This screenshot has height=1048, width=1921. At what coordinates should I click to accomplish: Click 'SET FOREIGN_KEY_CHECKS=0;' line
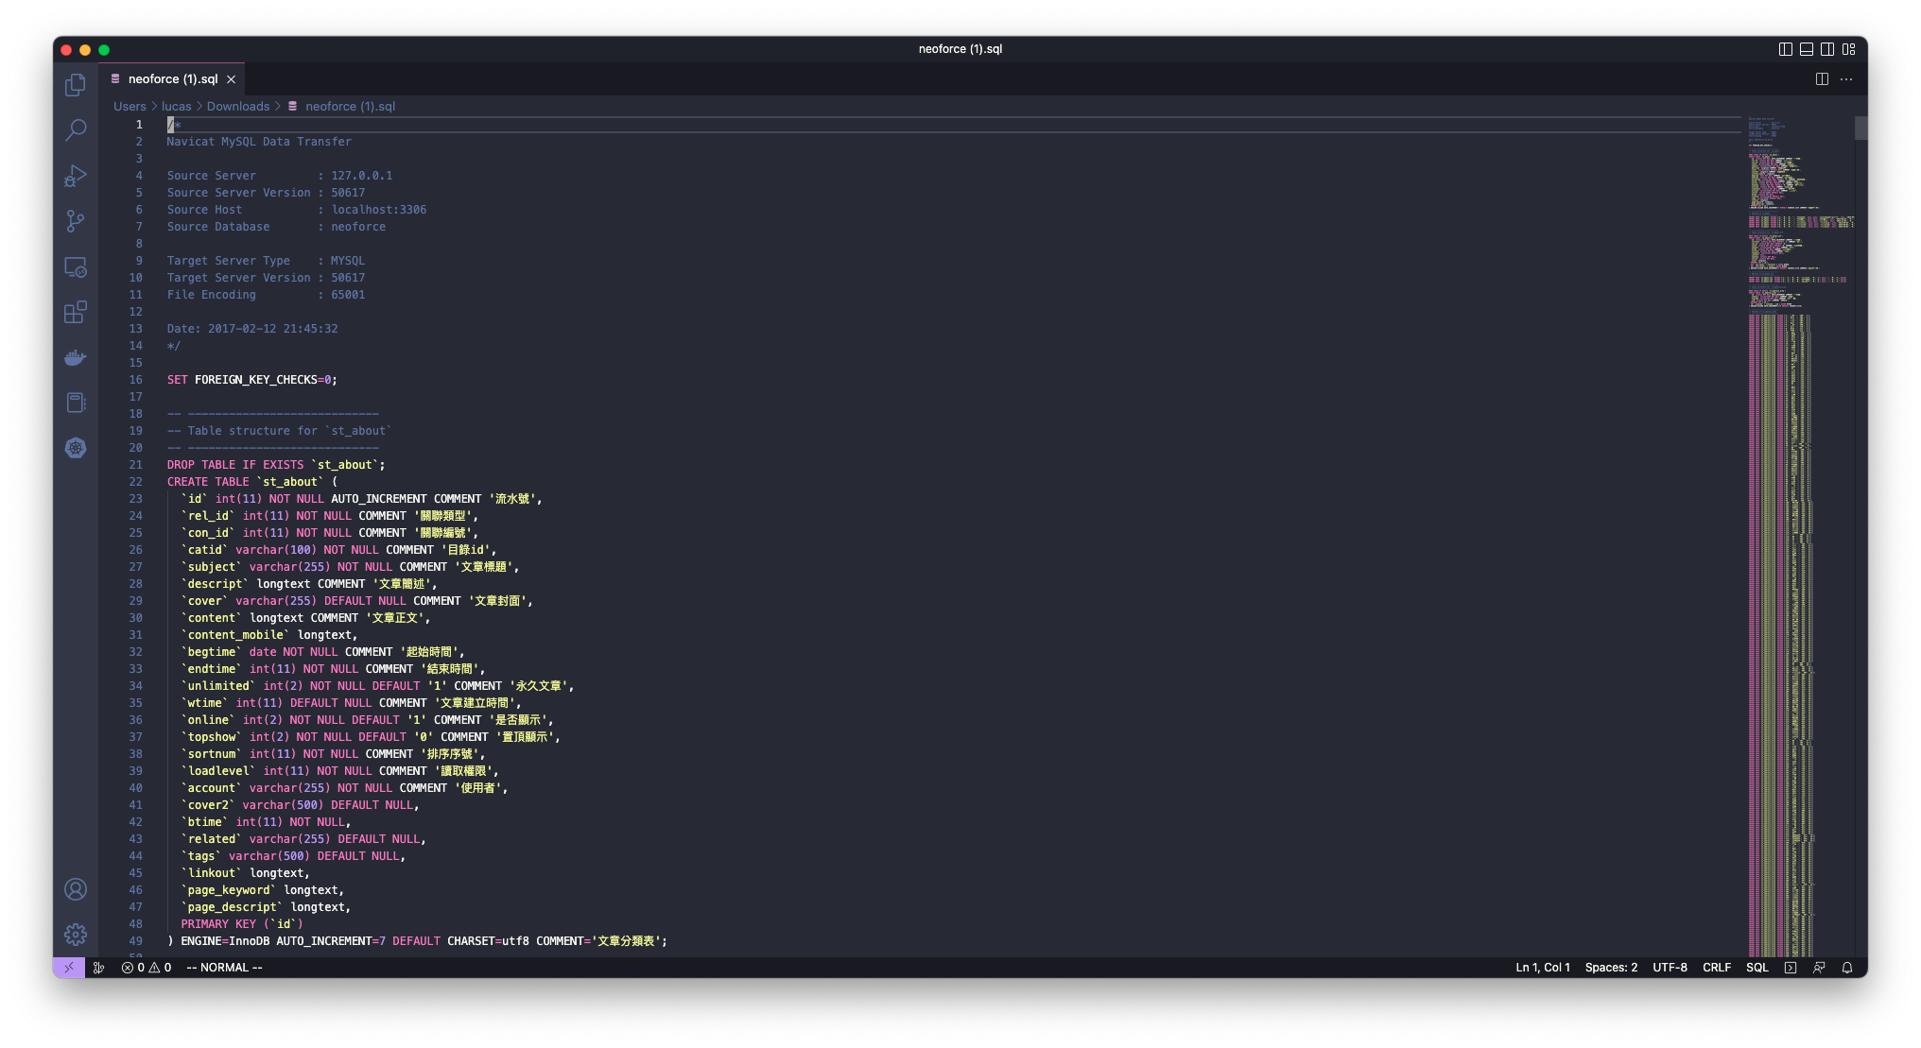point(251,380)
